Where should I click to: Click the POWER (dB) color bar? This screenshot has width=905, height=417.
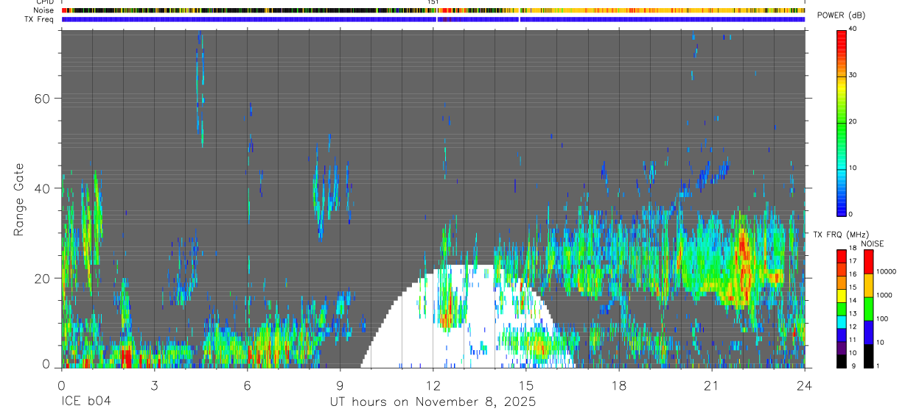(x=842, y=121)
